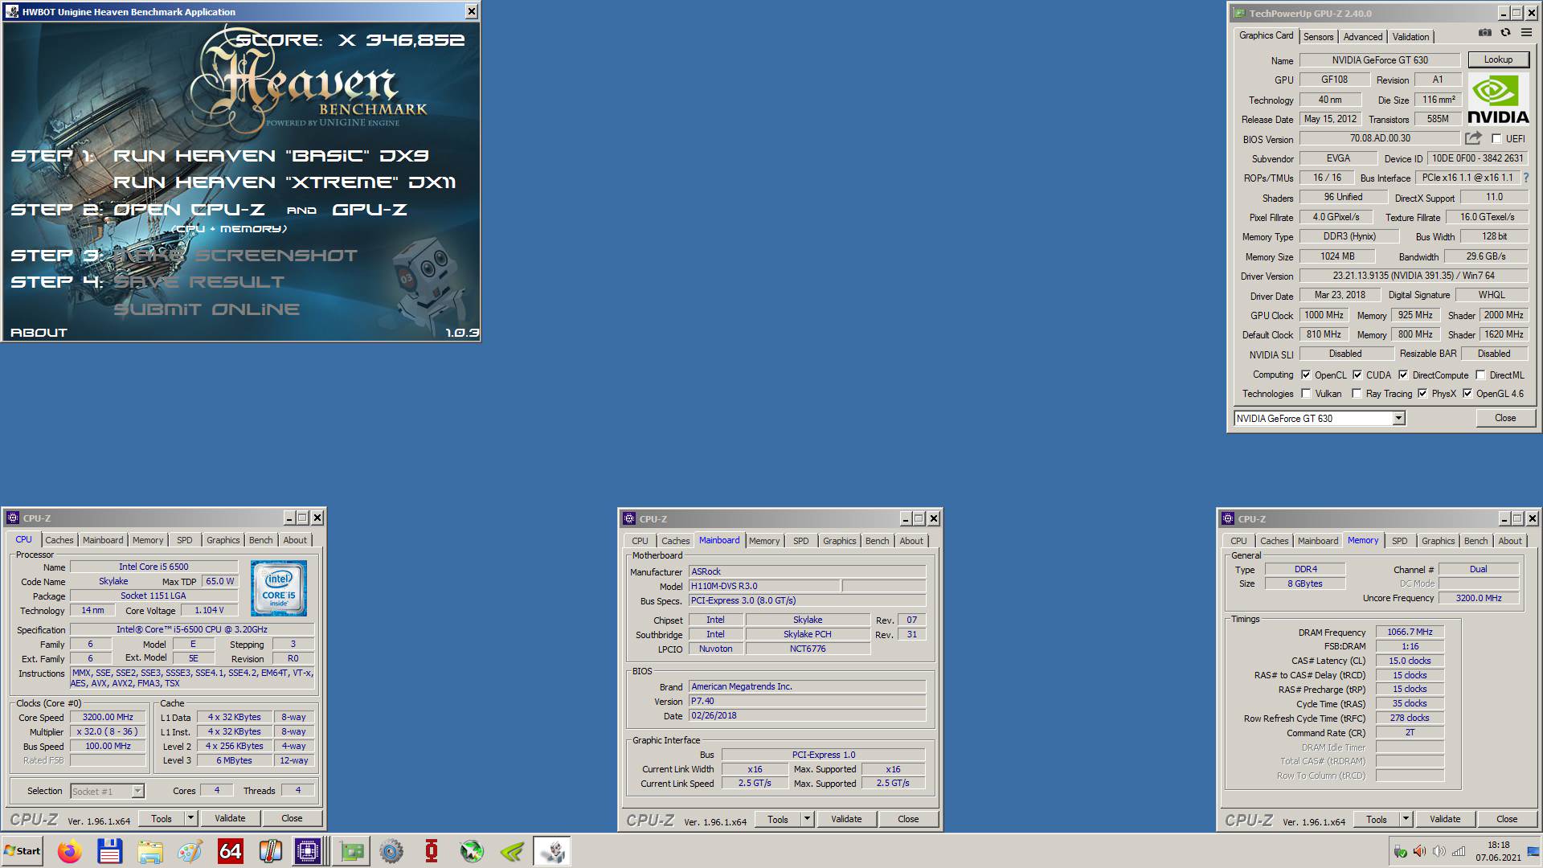Click the Bus Interface question mark

click(x=1525, y=178)
